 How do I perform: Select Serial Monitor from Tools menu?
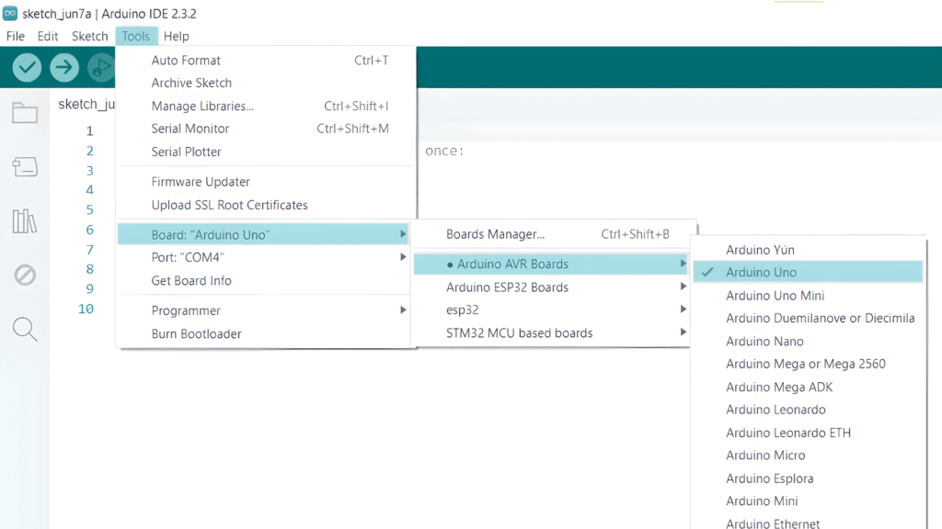click(190, 129)
